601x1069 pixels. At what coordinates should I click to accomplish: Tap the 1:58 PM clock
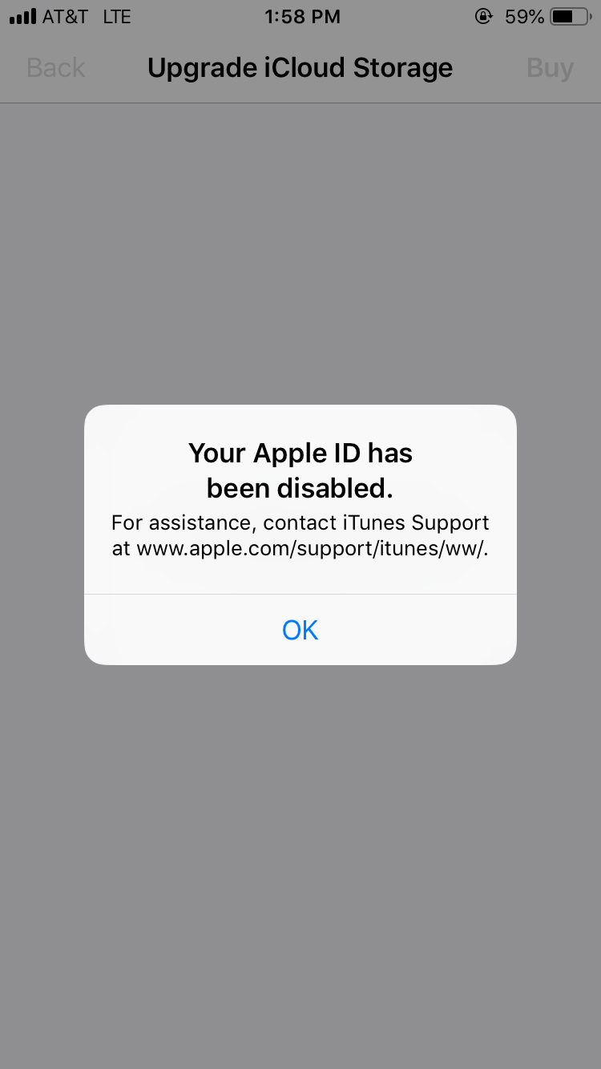click(x=302, y=17)
